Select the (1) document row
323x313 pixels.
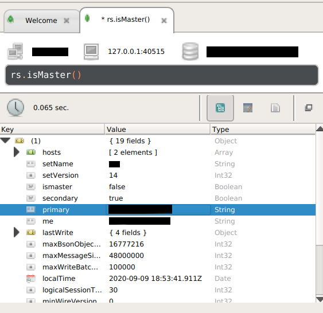158,141
